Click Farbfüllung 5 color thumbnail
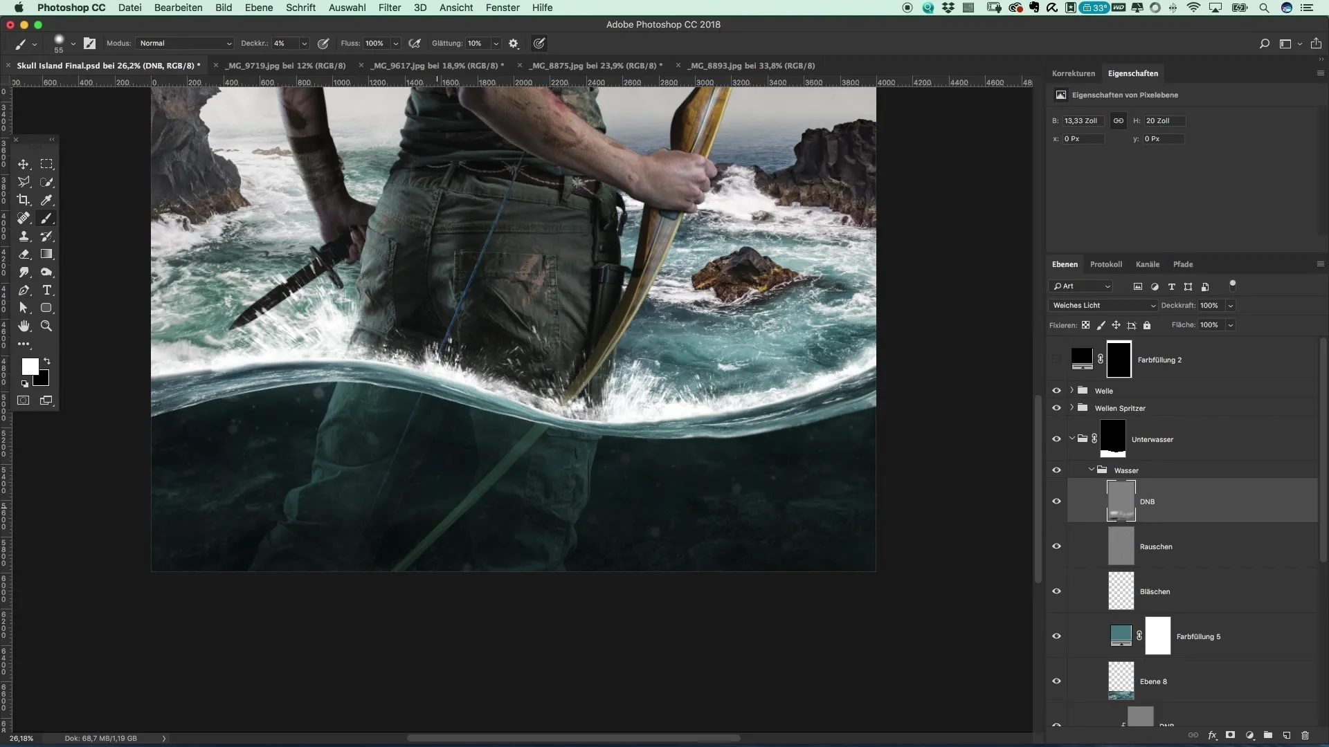1329x747 pixels. coord(1121,635)
